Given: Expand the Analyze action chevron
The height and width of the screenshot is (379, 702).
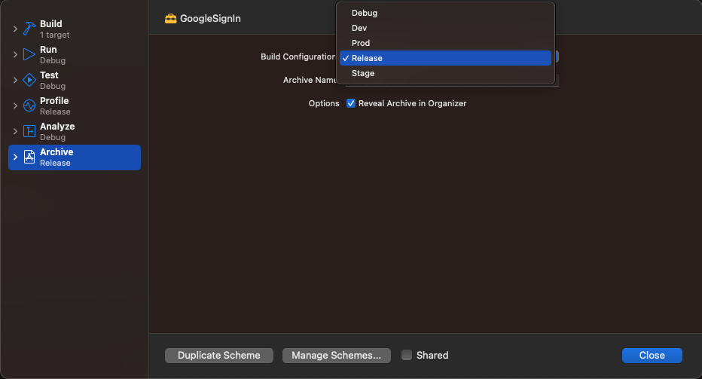Looking at the screenshot, I should coord(15,131).
